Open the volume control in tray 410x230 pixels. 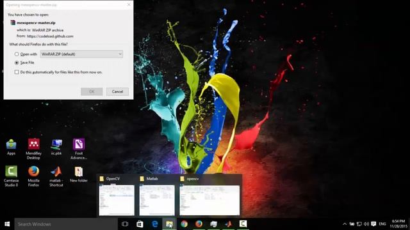click(366, 224)
